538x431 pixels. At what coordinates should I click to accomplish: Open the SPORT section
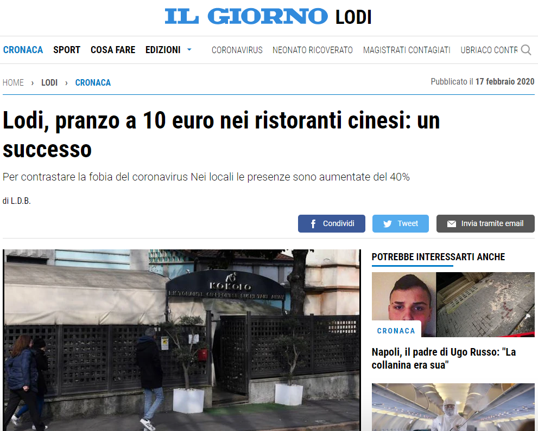click(67, 50)
